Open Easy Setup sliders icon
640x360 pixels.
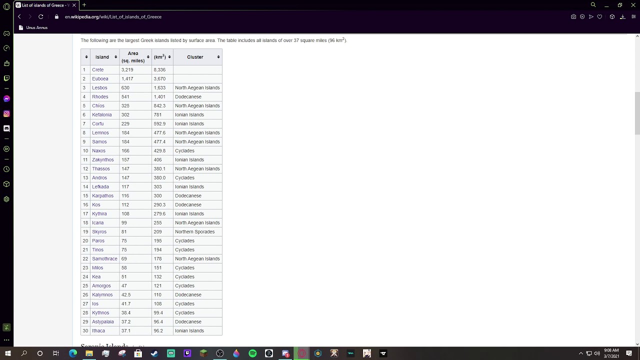tap(633, 16)
